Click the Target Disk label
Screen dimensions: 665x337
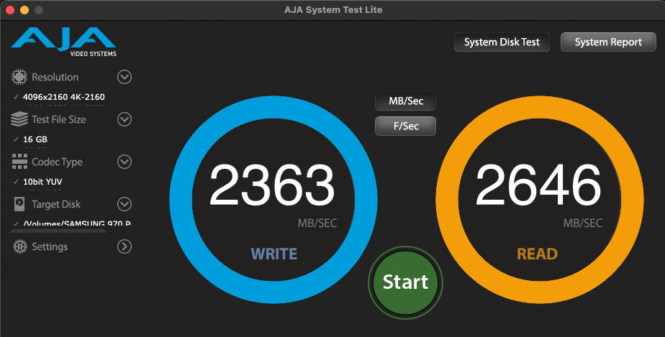(x=56, y=205)
